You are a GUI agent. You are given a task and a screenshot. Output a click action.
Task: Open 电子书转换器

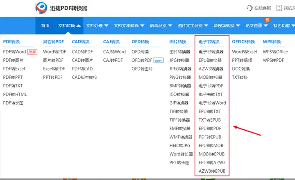tap(211, 52)
